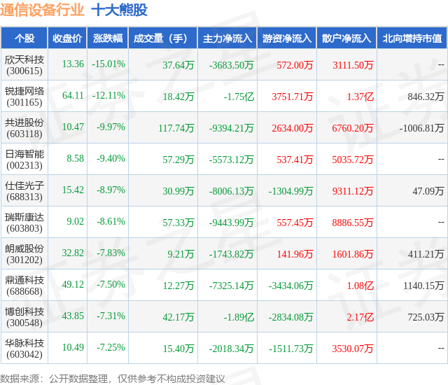This screenshot has height=385, width=448.
Task: Select stock 瑞斯康达 (603803)
Action: click(24, 223)
